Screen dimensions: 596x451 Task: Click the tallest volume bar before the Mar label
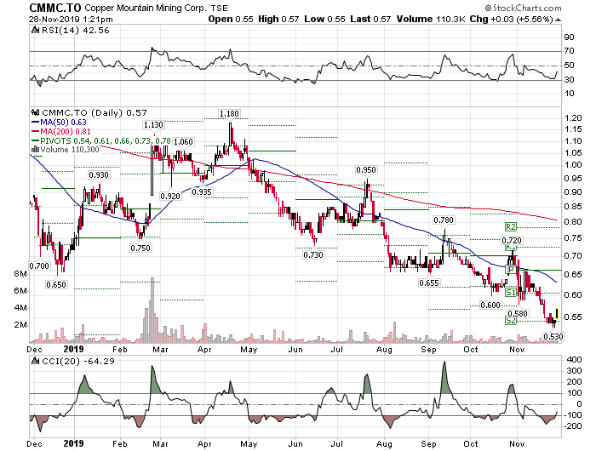(152, 310)
